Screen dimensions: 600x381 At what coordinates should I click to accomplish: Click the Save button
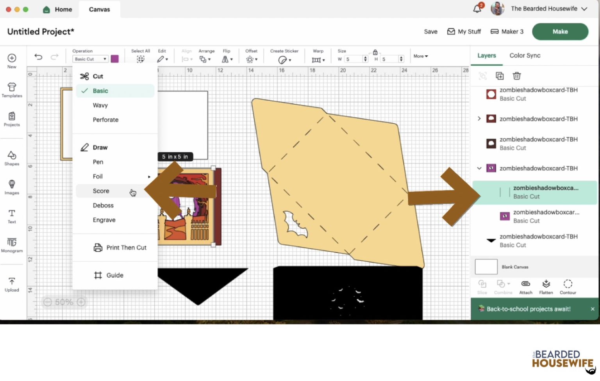pyautogui.click(x=430, y=32)
